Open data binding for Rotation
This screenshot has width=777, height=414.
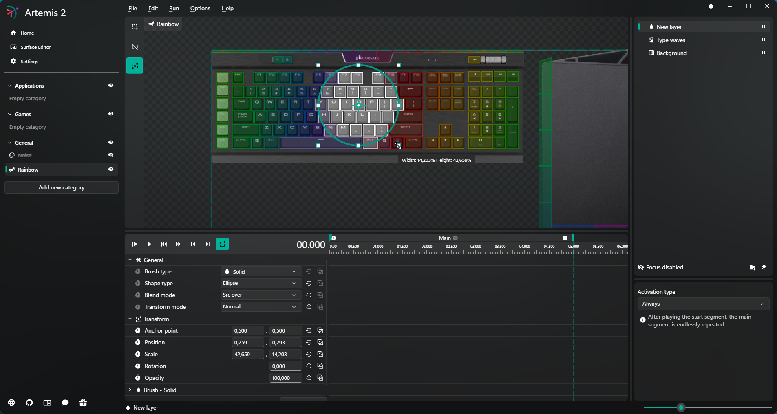(x=320, y=366)
